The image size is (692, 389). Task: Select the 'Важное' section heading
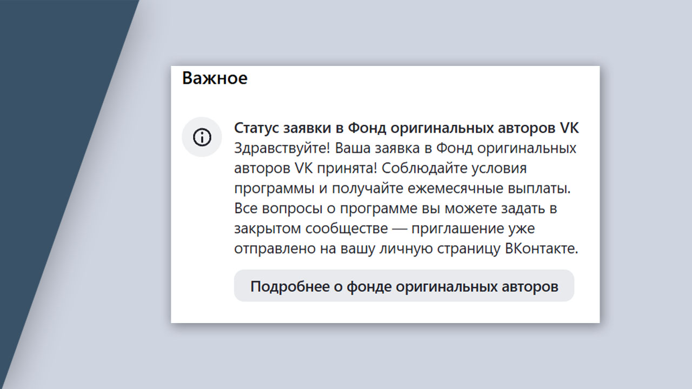pos(215,78)
